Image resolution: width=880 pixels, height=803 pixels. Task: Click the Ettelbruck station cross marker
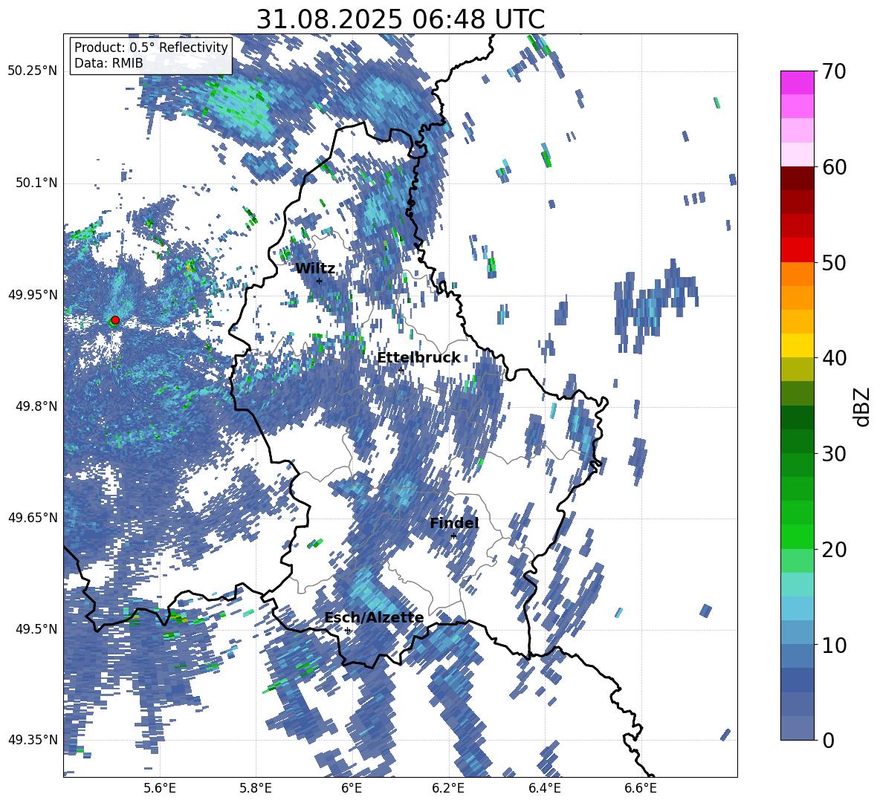(401, 370)
